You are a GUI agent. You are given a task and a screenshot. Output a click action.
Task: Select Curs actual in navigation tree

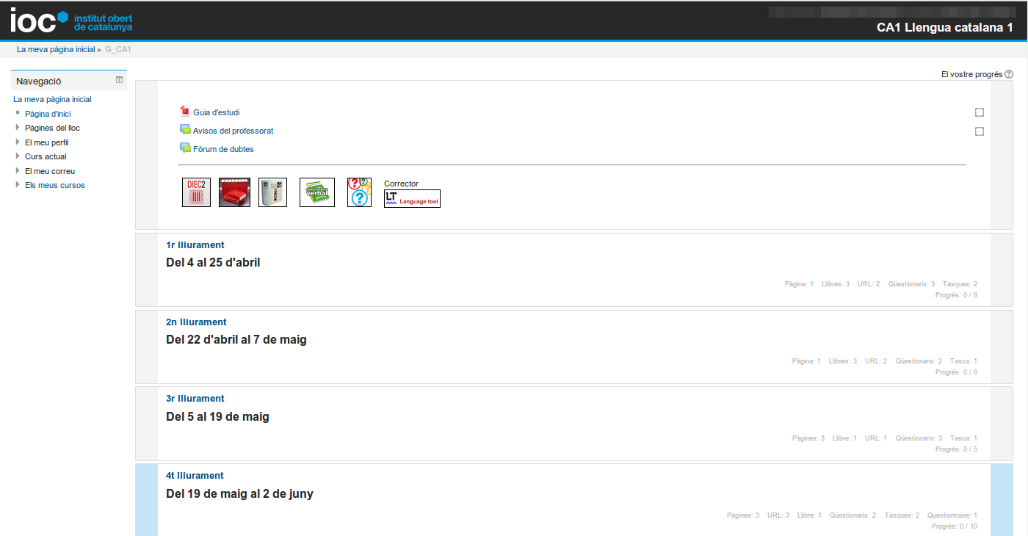[x=46, y=156]
